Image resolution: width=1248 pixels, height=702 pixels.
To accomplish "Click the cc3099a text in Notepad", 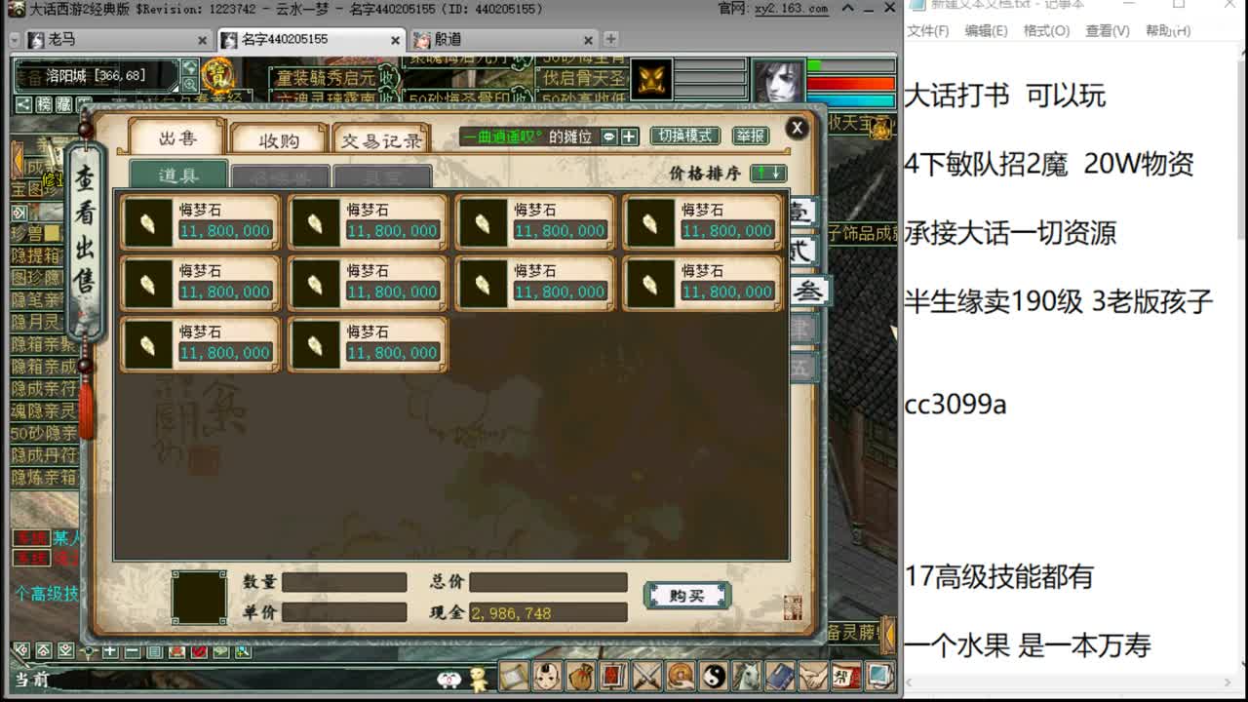I will [x=955, y=404].
